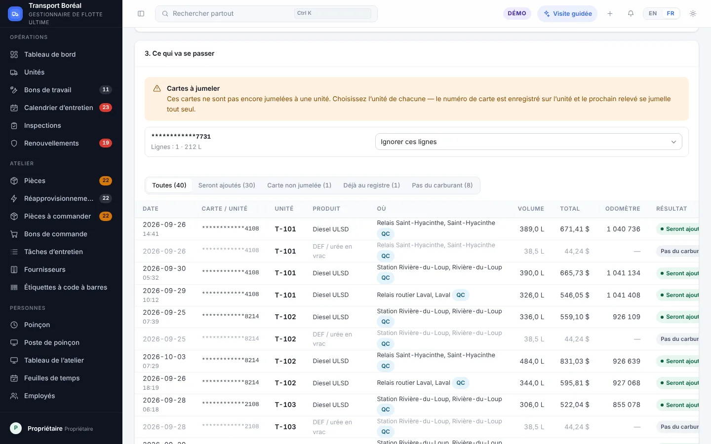Start the Visite guidée
The image size is (711, 444).
pyautogui.click(x=567, y=14)
